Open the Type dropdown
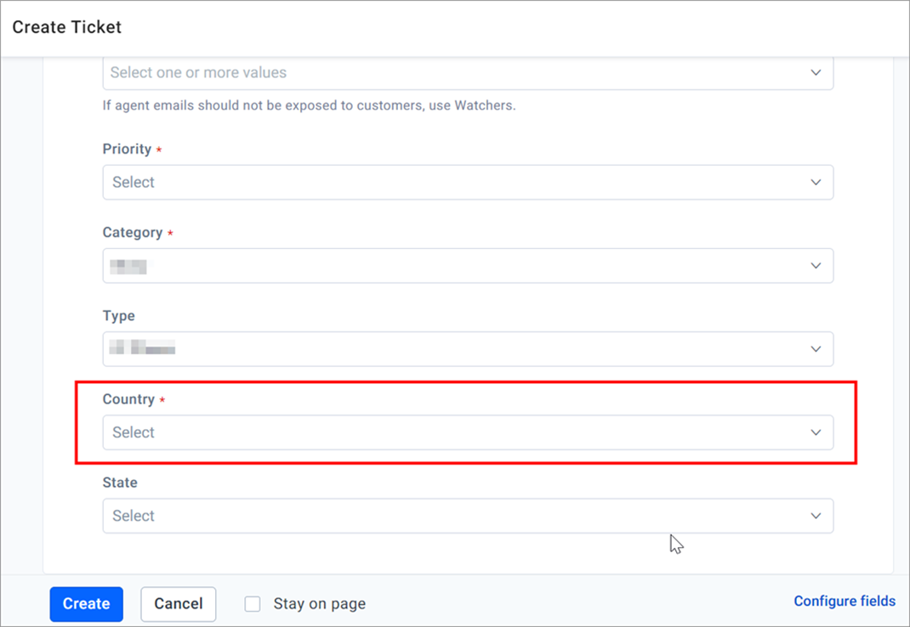The height and width of the screenshot is (627, 910). click(468, 349)
